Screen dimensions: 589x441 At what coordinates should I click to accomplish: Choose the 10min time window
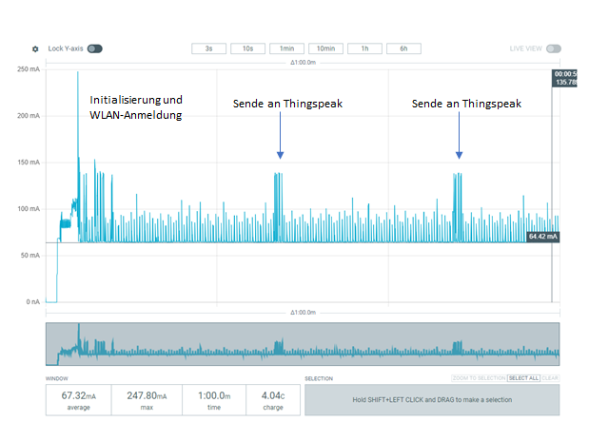pos(325,48)
